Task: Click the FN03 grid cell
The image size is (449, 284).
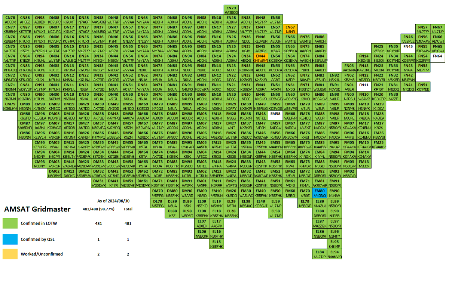Action: pos(349,68)
